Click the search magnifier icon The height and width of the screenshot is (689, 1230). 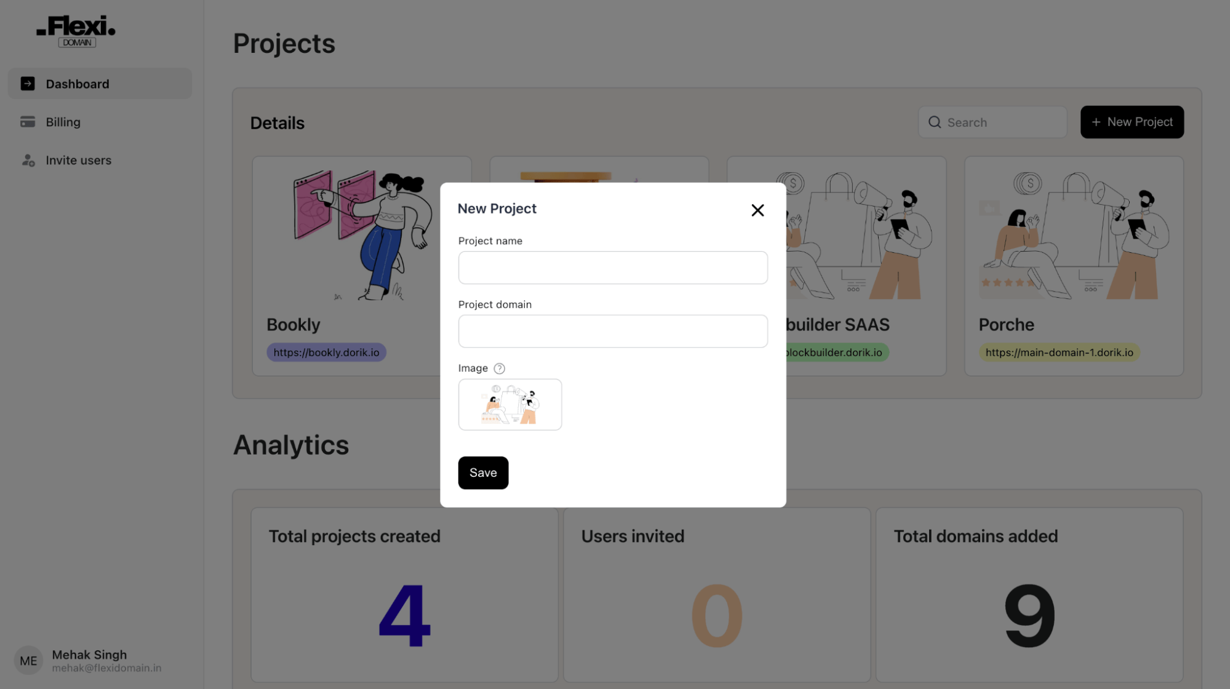935,122
